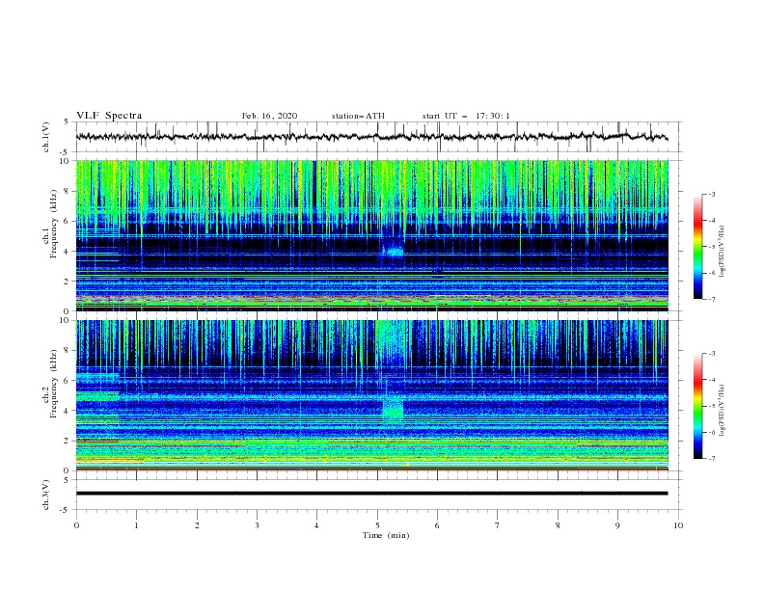Image resolution: width=764 pixels, height=590 pixels.
Task: Click the green burst near 4 kHz in ch.2 spectrogram
Action: pos(393,409)
